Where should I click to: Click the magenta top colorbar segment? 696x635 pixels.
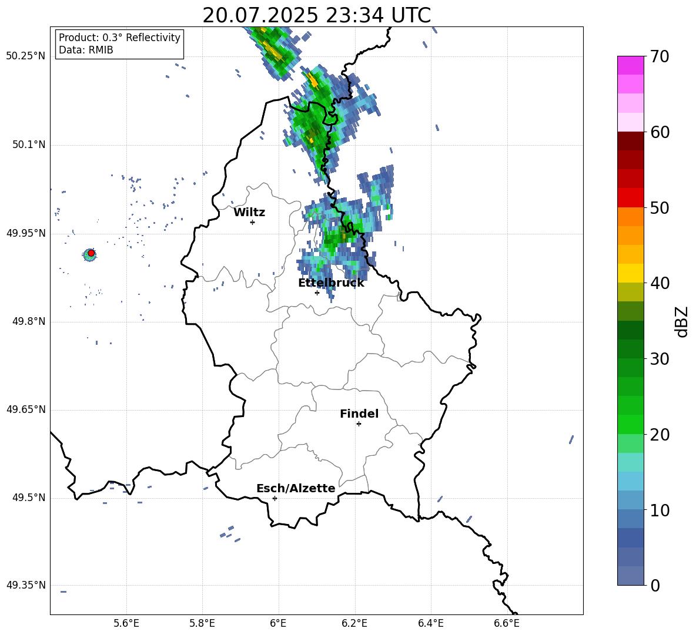630,65
